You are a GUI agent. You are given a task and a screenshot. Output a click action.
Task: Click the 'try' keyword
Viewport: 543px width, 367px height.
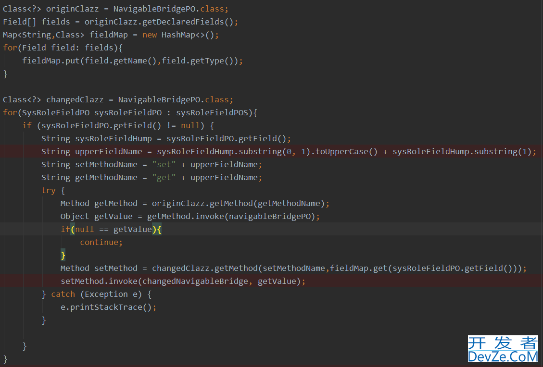click(49, 191)
